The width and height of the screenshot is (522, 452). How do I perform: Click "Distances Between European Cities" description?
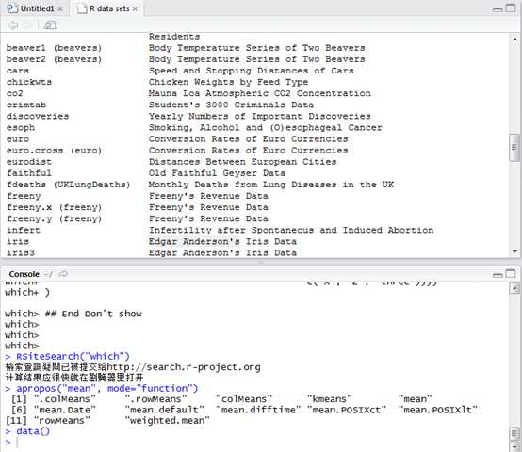(x=242, y=162)
